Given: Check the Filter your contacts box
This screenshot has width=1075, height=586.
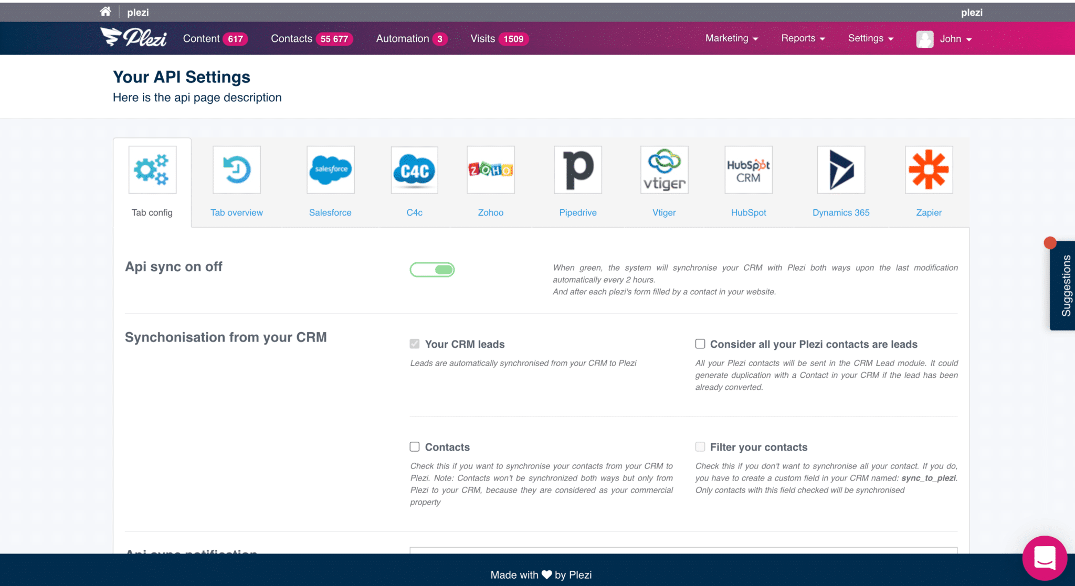Looking at the screenshot, I should click(700, 446).
